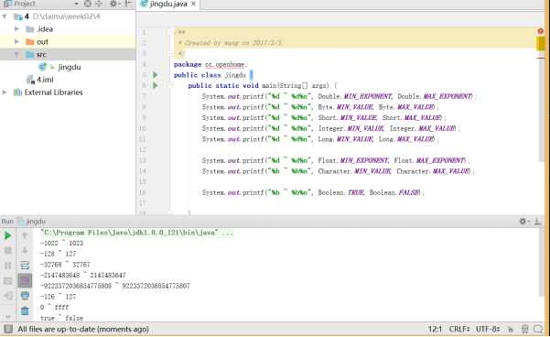Clear console output with the trash icon

coord(25,311)
